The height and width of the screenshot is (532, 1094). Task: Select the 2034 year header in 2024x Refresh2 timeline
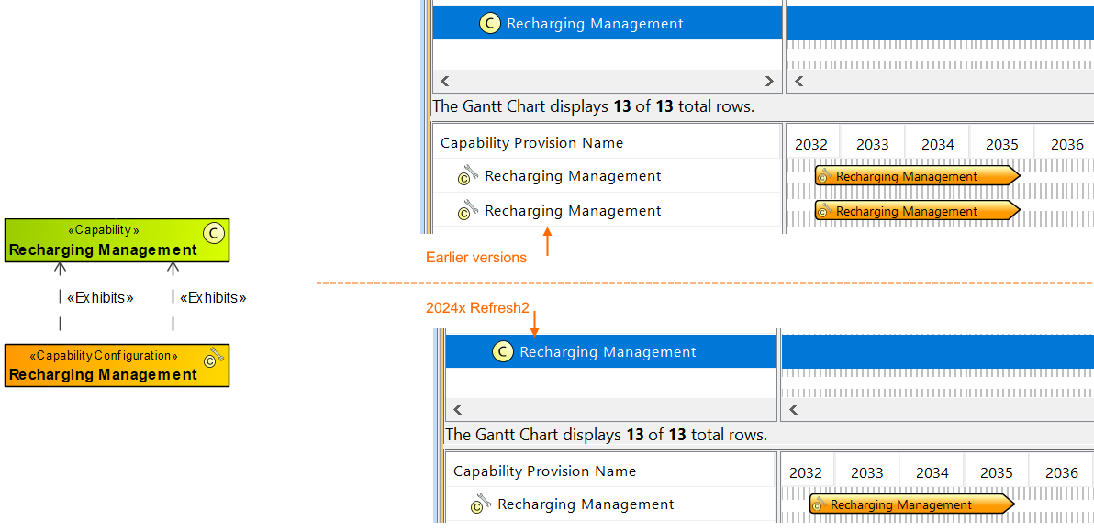click(932, 472)
